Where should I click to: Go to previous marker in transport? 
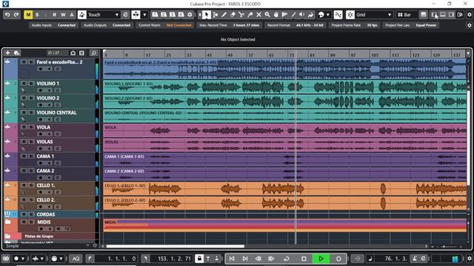(232, 259)
